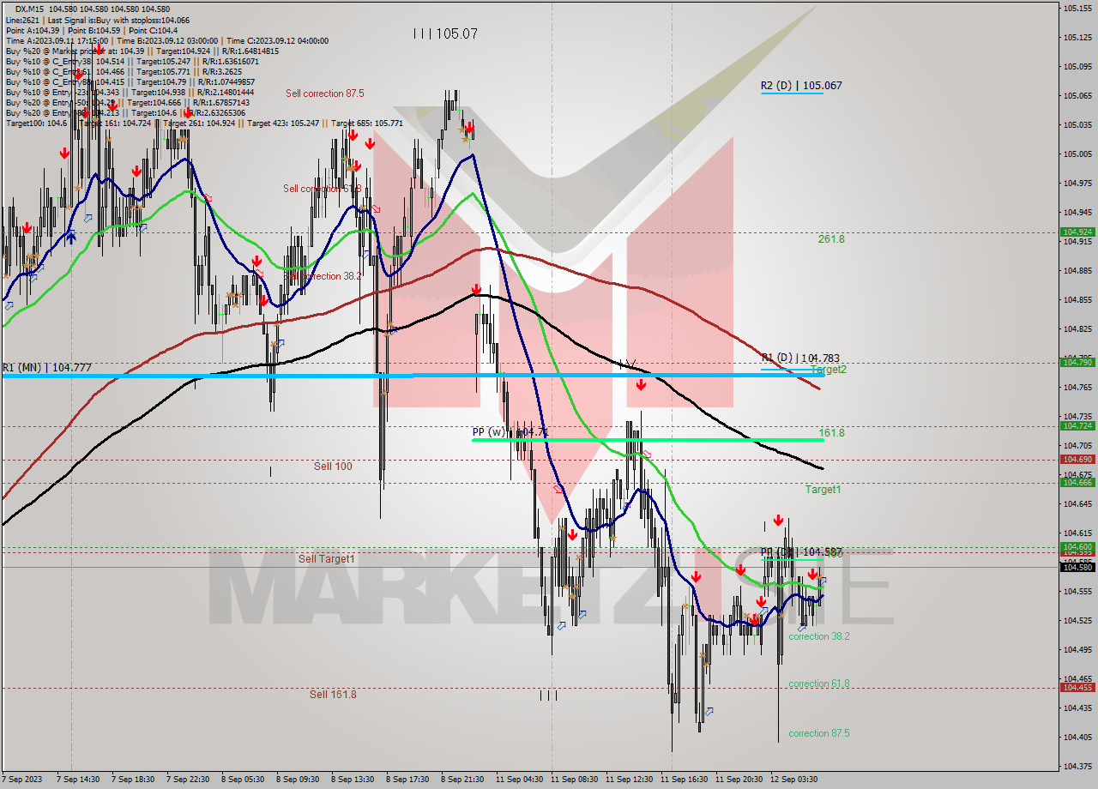Viewport: 1098px width, 789px height.
Task: Click the 'correction 38.2' green label
Action: click(x=819, y=636)
